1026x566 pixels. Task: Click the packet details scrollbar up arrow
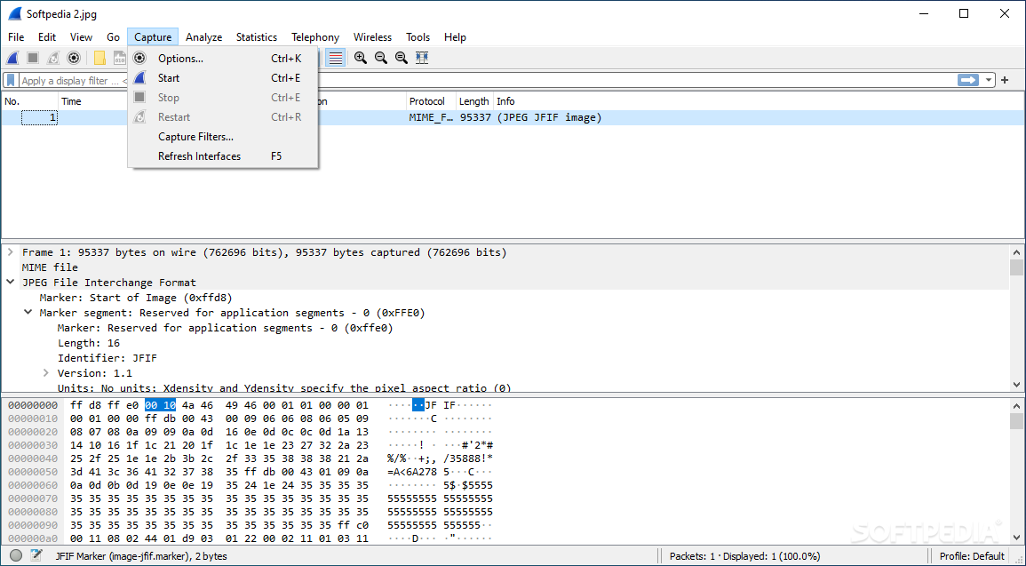[x=1016, y=252]
